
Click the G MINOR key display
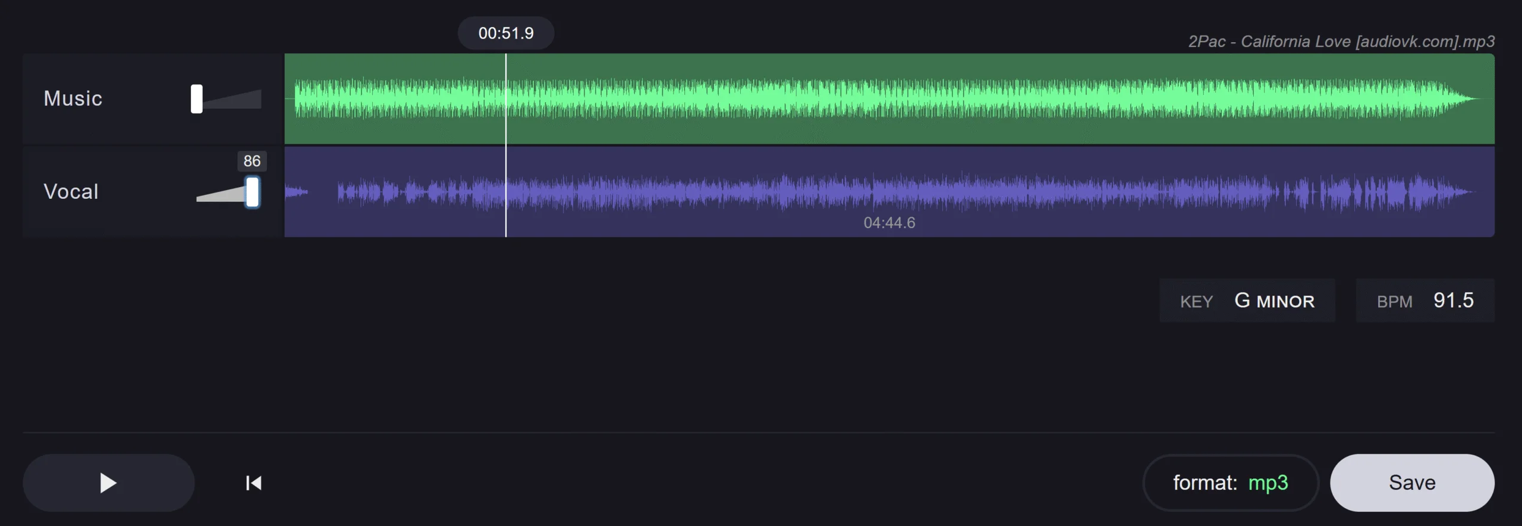(x=1247, y=300)
